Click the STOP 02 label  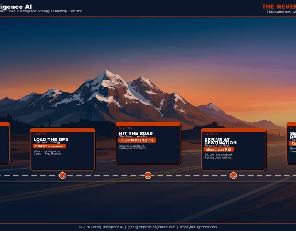pyautogui.click(x=40, y=134)
